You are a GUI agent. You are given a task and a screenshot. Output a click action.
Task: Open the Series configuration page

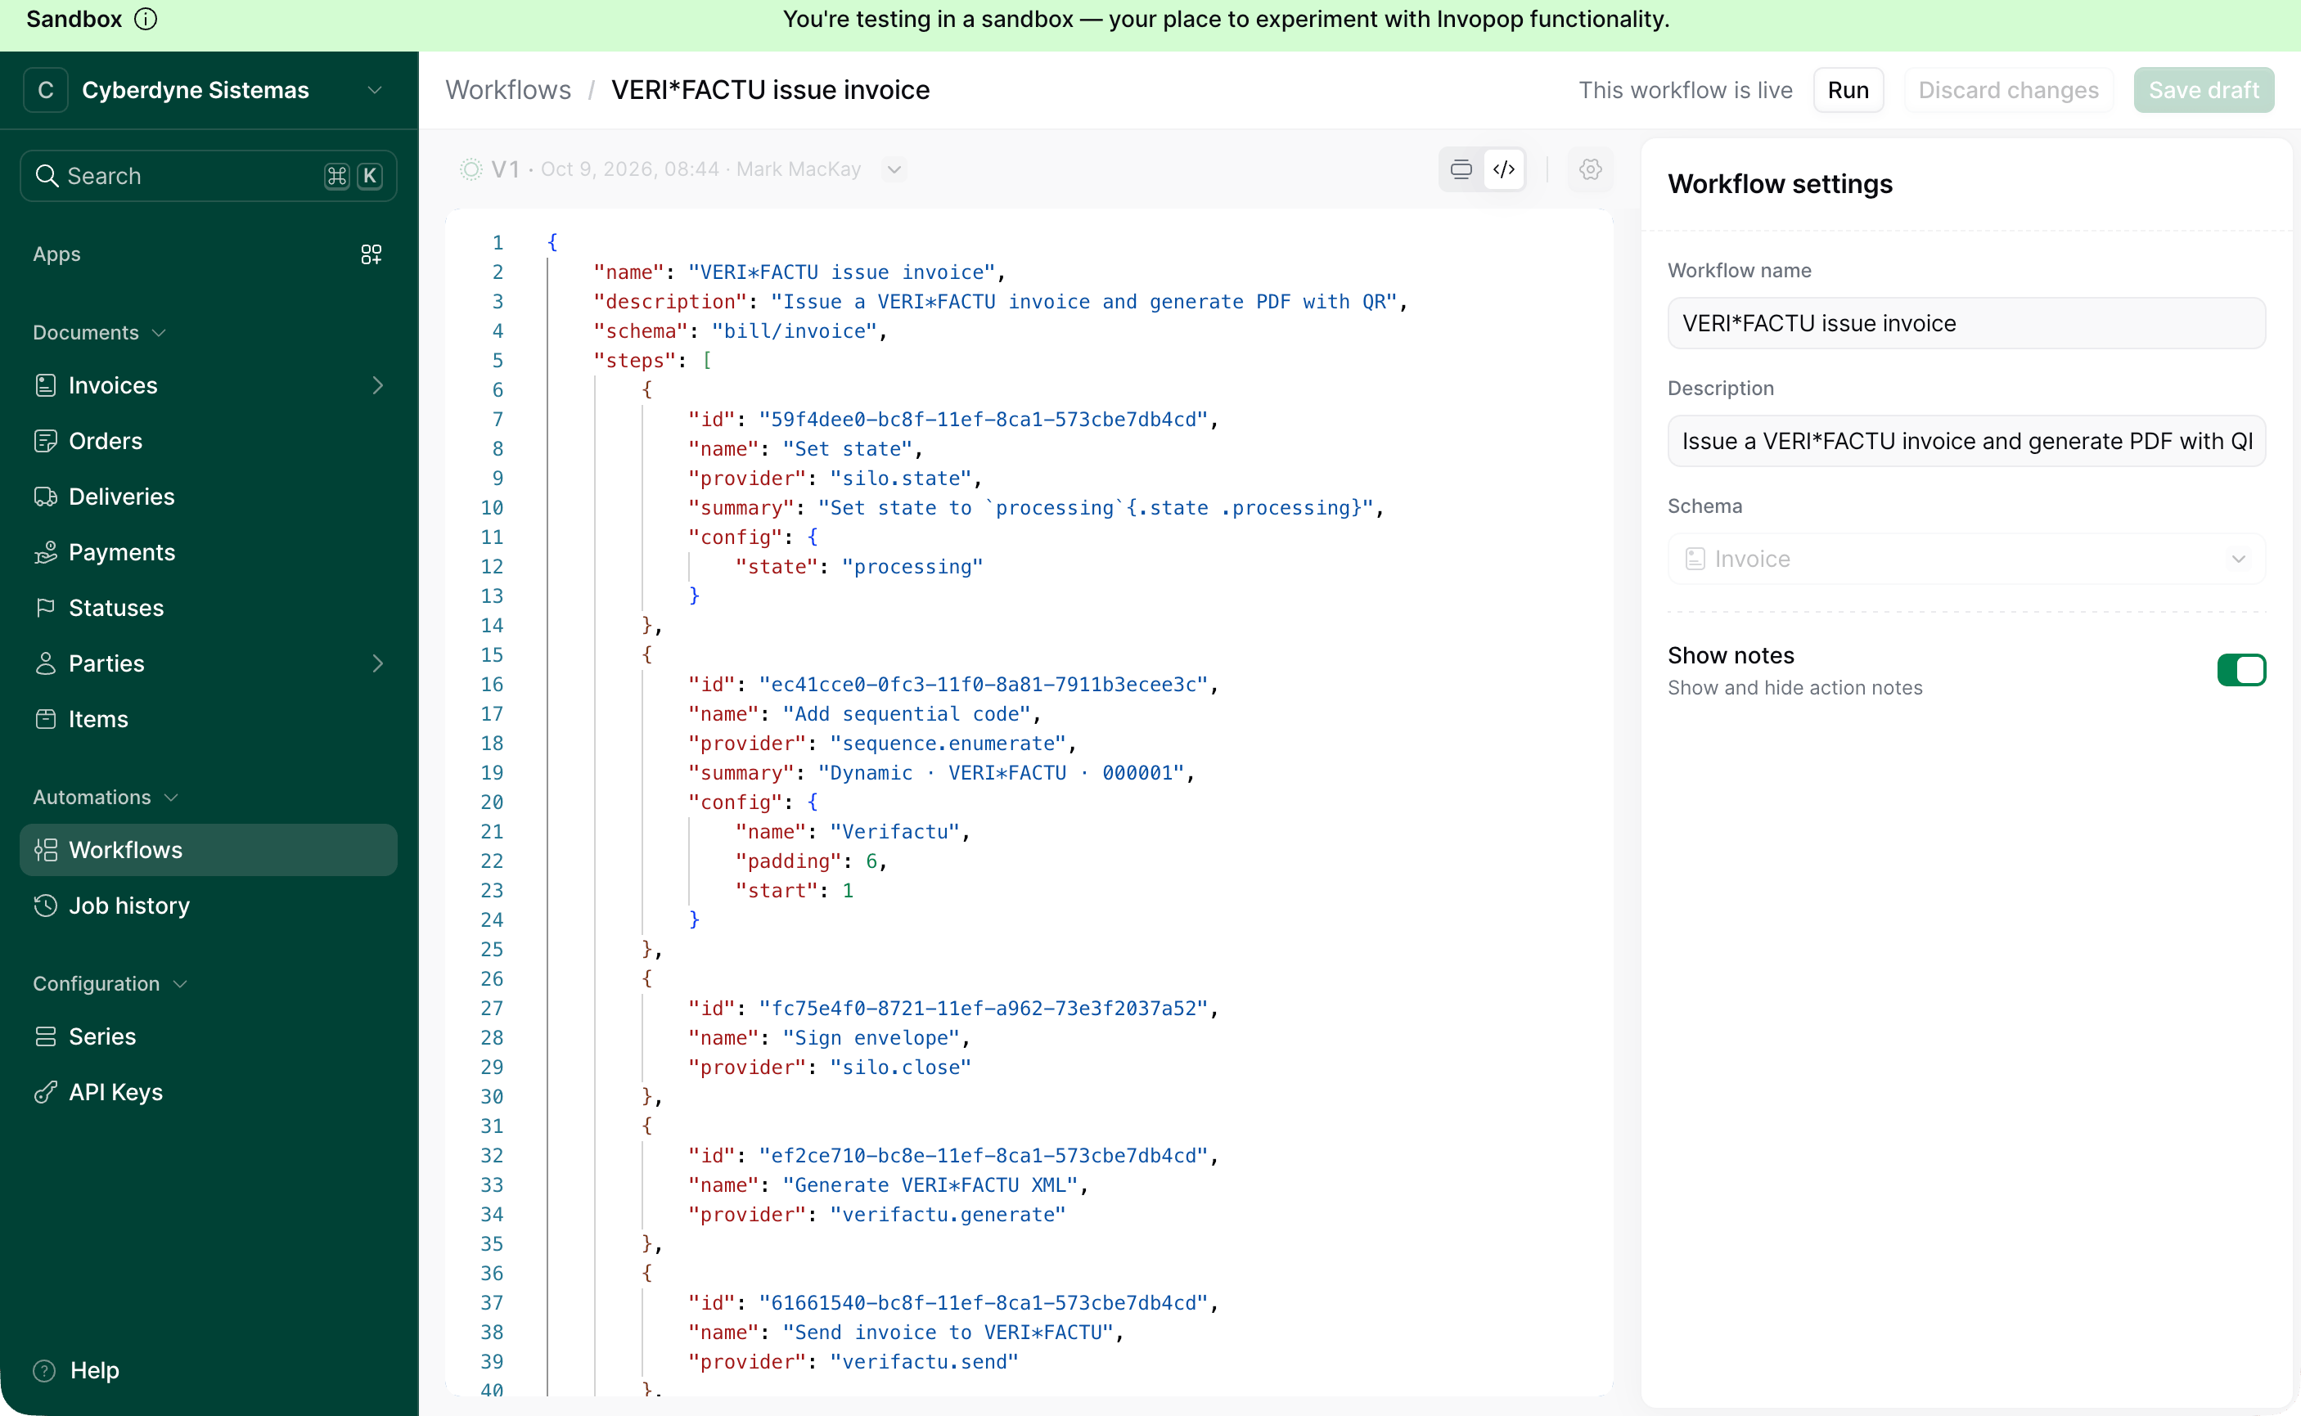pyautogui.click(x=208, y=1036)
